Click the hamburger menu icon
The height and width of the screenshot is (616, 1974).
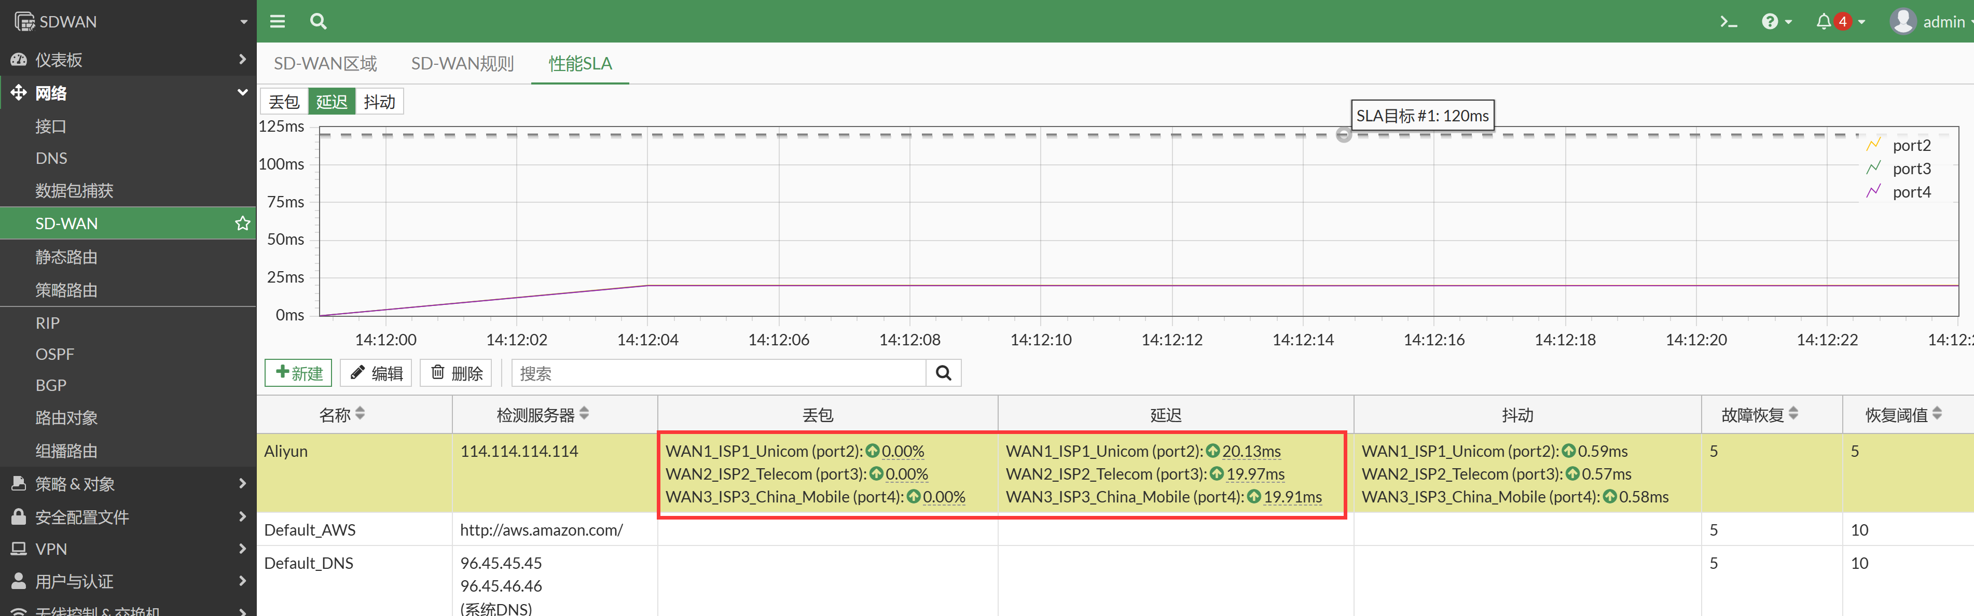278,21
